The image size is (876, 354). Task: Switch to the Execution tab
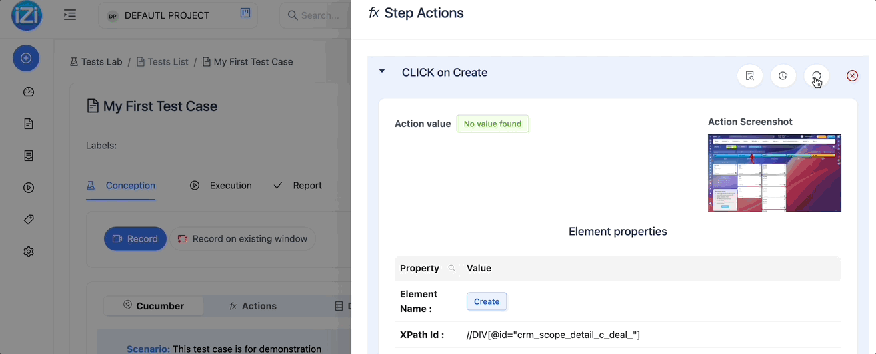point(221,186)
